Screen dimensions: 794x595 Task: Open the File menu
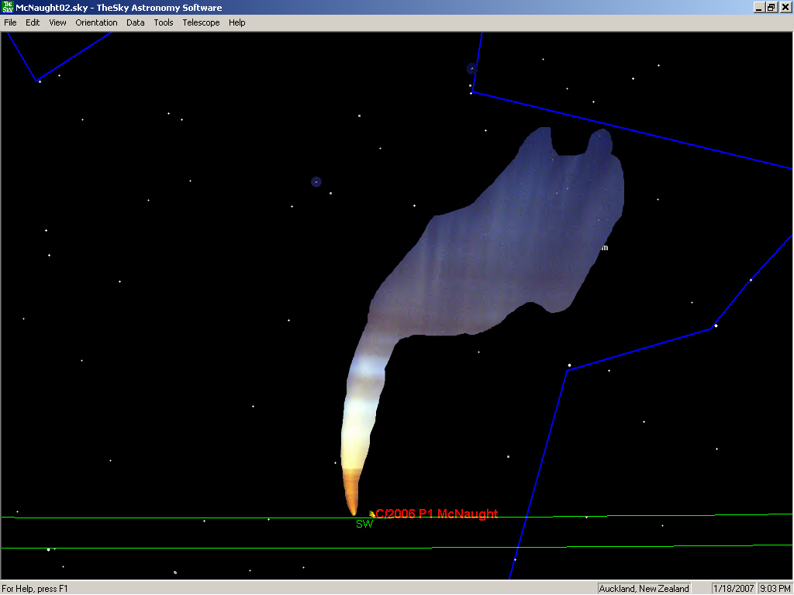pyautogui.click(x=10, y=22)
